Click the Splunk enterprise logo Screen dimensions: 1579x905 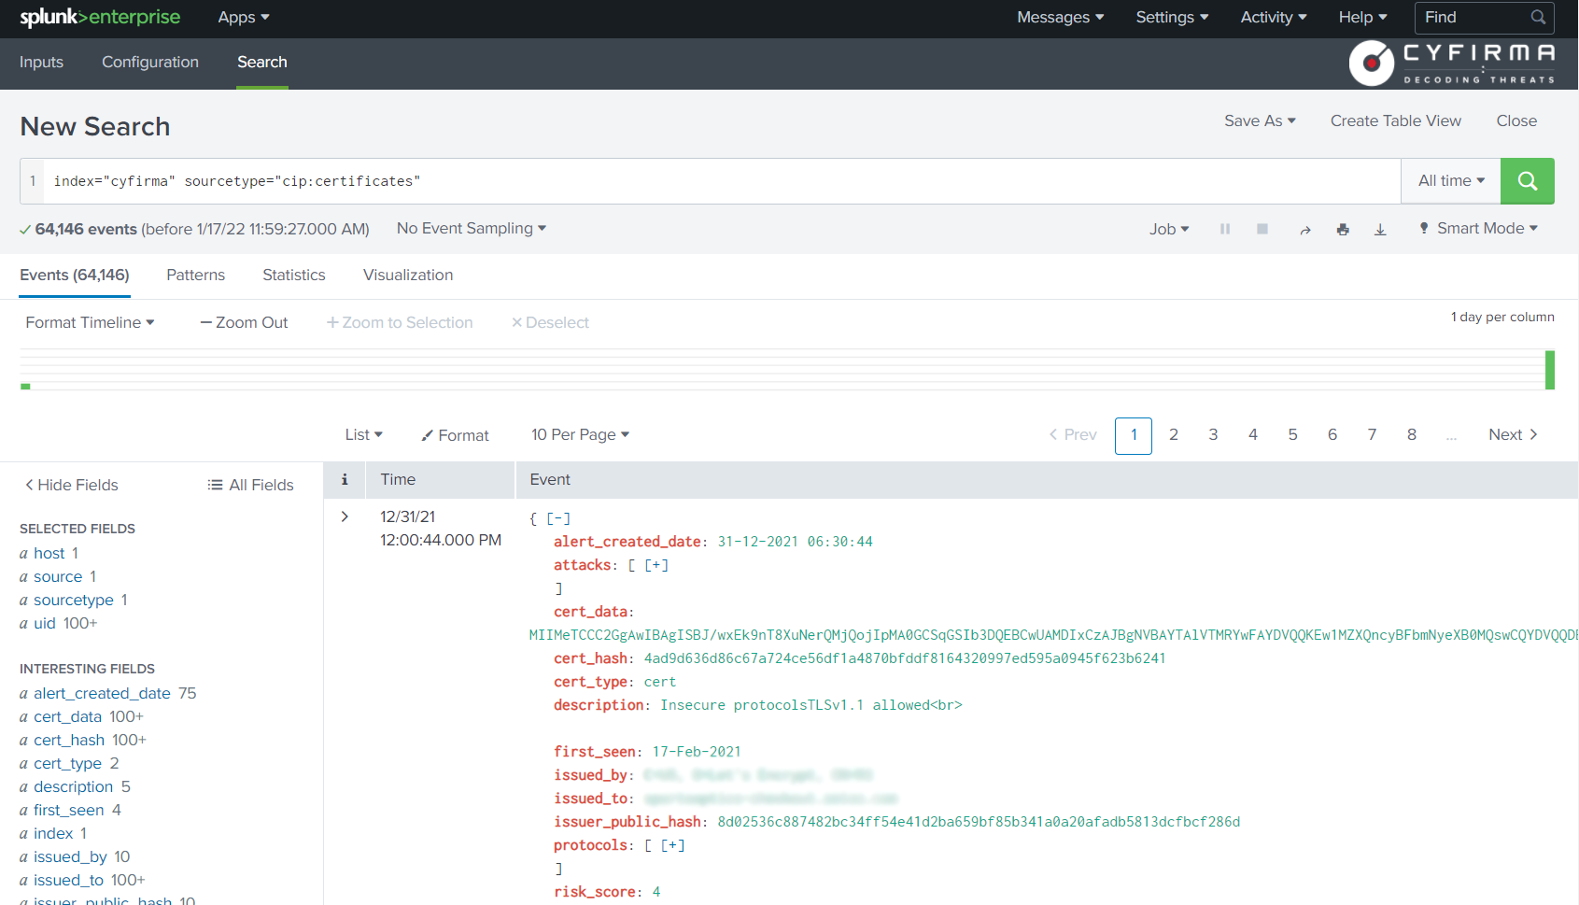pos(100,18)
